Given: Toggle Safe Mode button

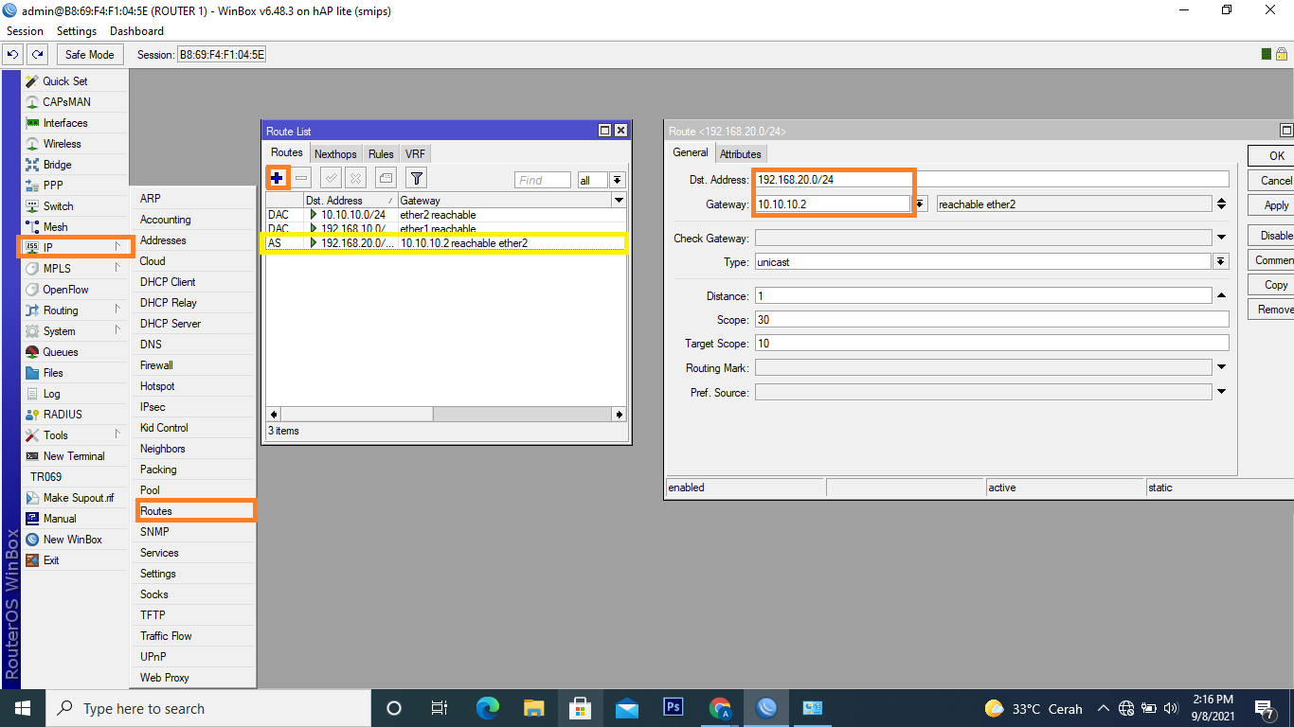Looking at the screenshot, I should [90, 54].
